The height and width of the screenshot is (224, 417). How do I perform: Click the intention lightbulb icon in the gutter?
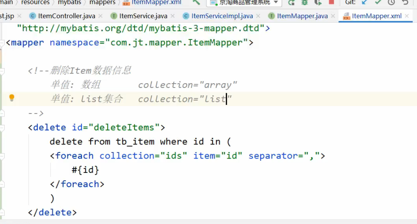[12, 98]
